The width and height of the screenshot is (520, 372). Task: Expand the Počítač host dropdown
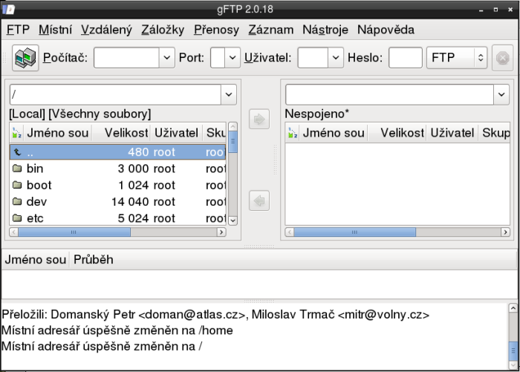point(166,57)
